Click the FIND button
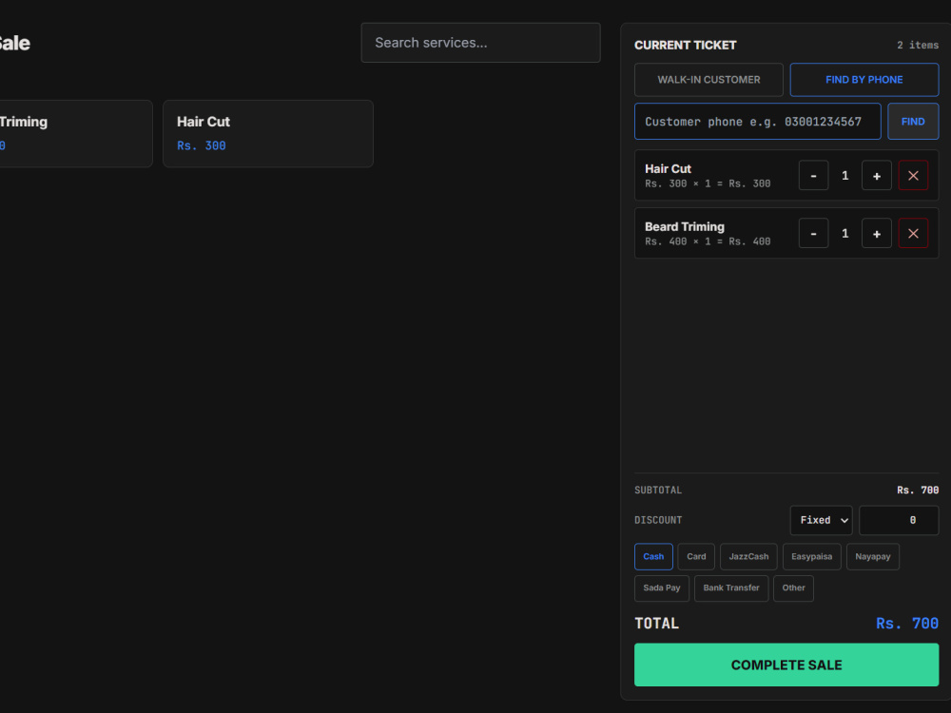The width and height of the screenshot is (951, 713). (x=913, y=122)
